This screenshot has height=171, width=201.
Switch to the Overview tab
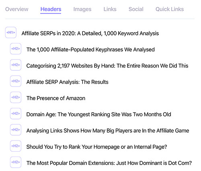coord(17,9)
